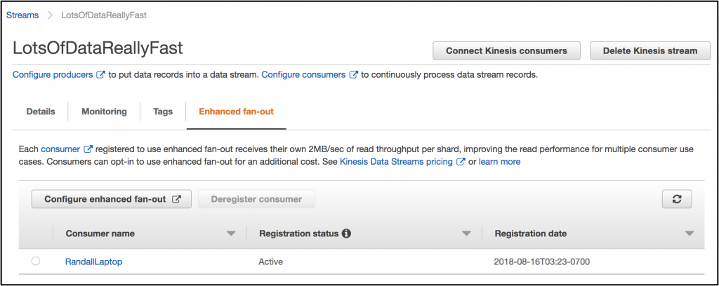Toggle the Registration date sort arrow
Viewport: 719px width, 286px height.
pyautogui.click(x=690, y=233)
